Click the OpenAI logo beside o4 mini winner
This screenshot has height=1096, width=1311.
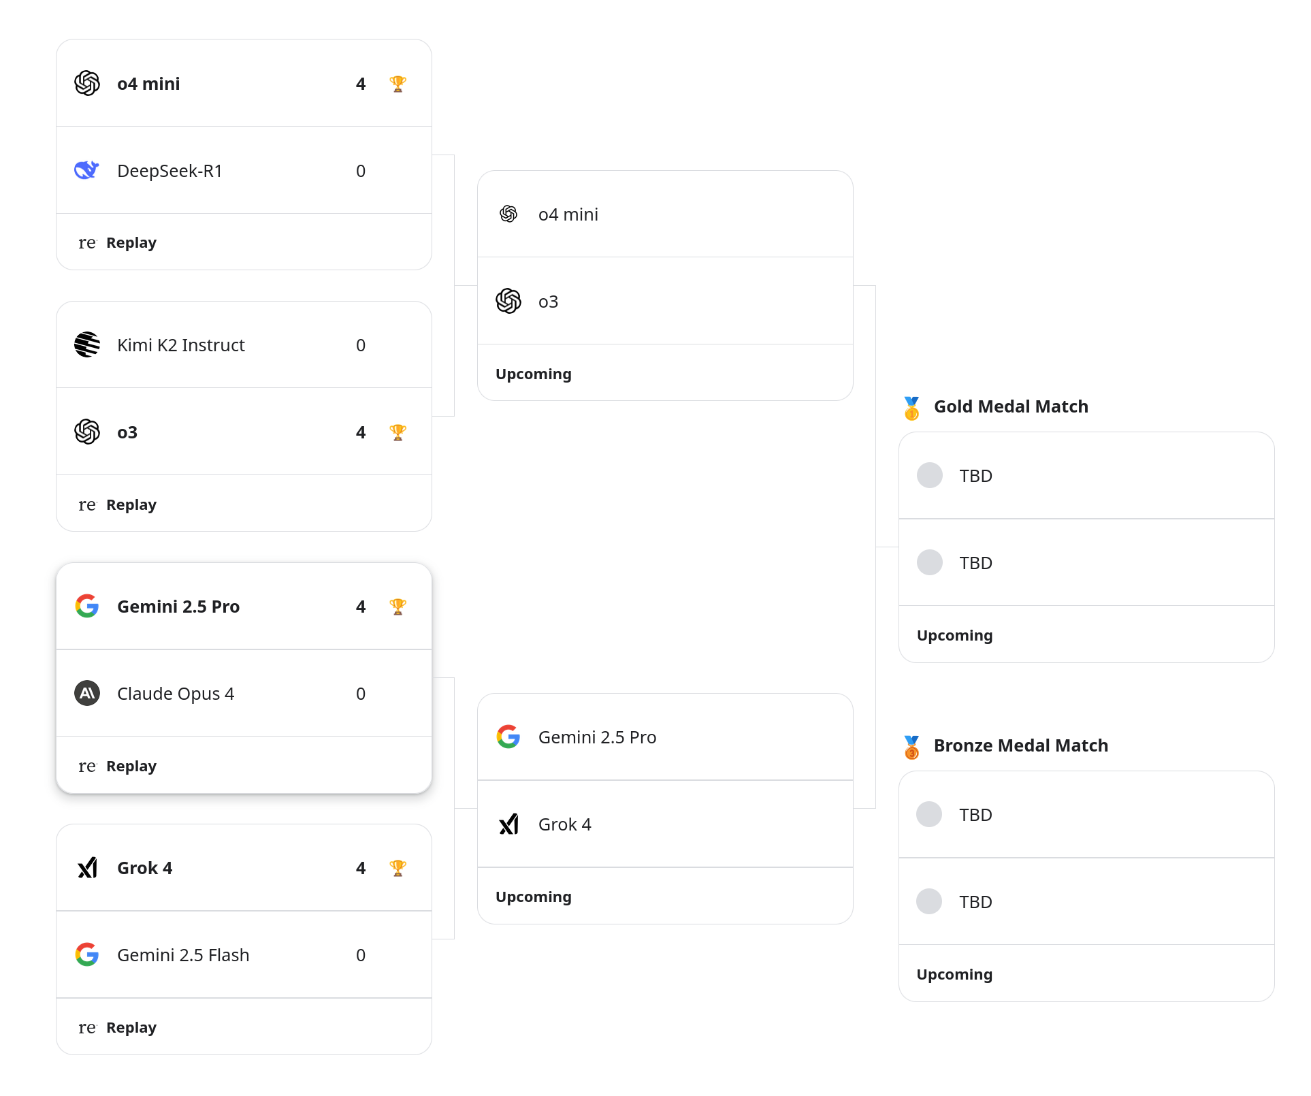87,84
